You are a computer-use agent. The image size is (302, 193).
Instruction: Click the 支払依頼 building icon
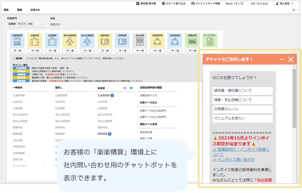tap(140, 41)
